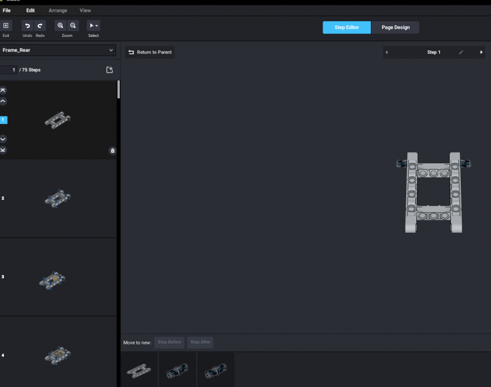Move step up one position
This screenshot has width=491, height=387.
coord(3,101)
